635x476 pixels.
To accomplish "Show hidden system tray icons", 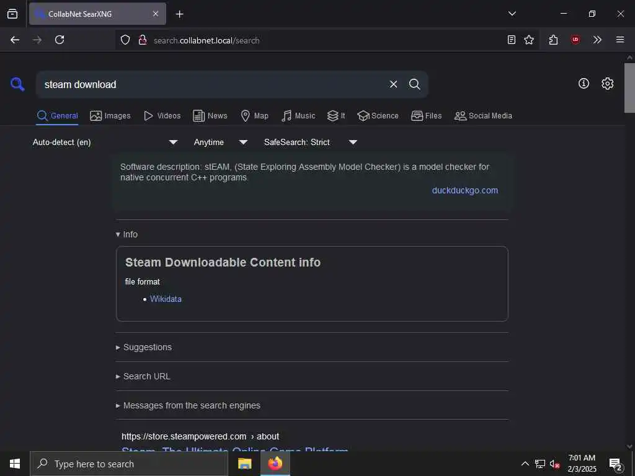I will click(525, 464).
